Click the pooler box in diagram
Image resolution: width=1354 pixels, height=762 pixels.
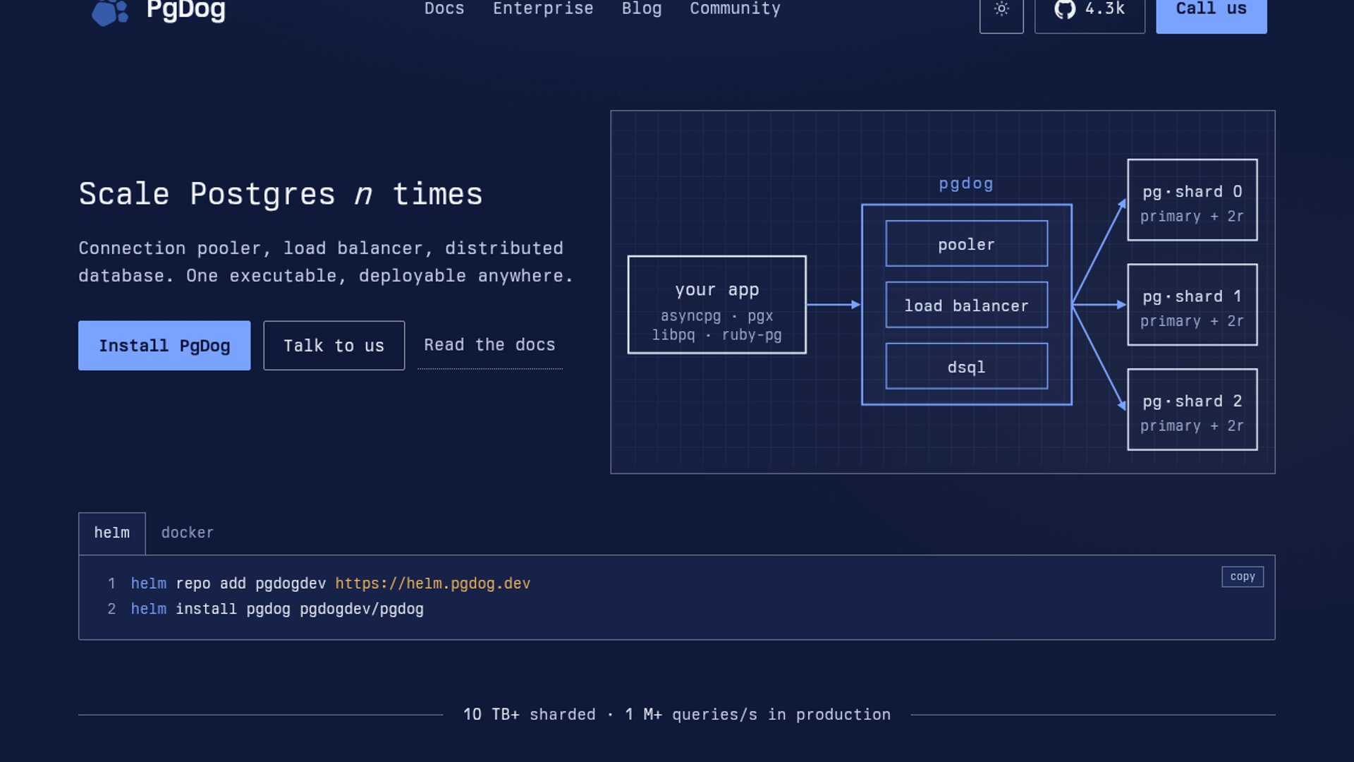click(966, 244)
